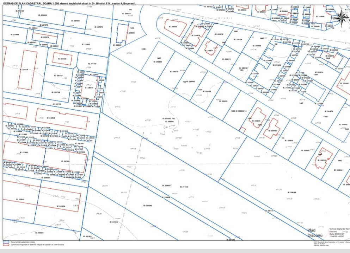This screenshot has height=253, width=350.
Task: Click the compass rose north indicator
Action: click(342, 17)
